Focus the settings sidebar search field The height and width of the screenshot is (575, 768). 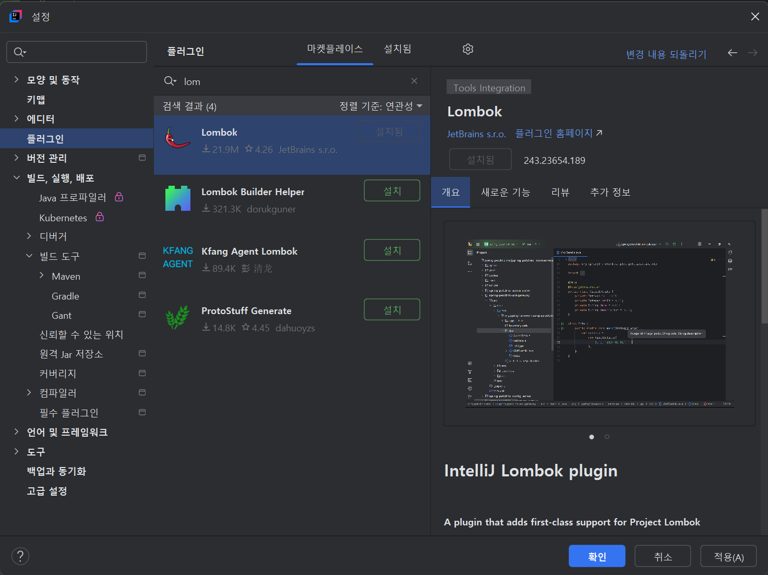click(x=77, y=52)
